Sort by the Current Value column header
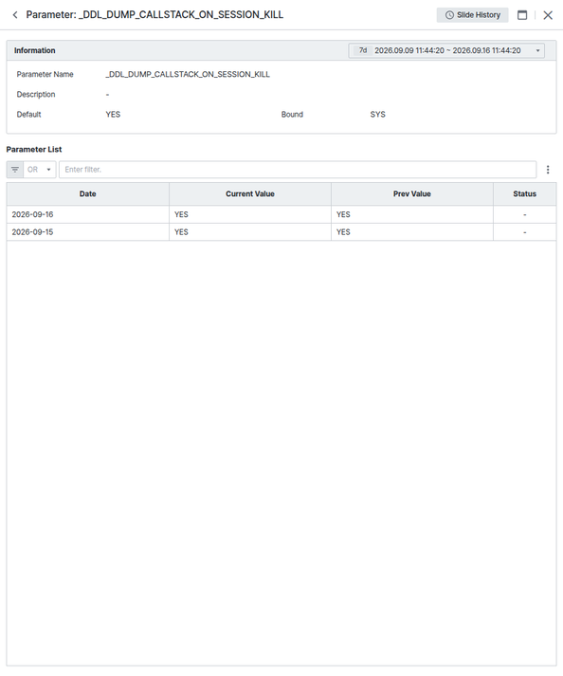Image resolution: width=563 pixels, height=676 pixels. [250, 194]
